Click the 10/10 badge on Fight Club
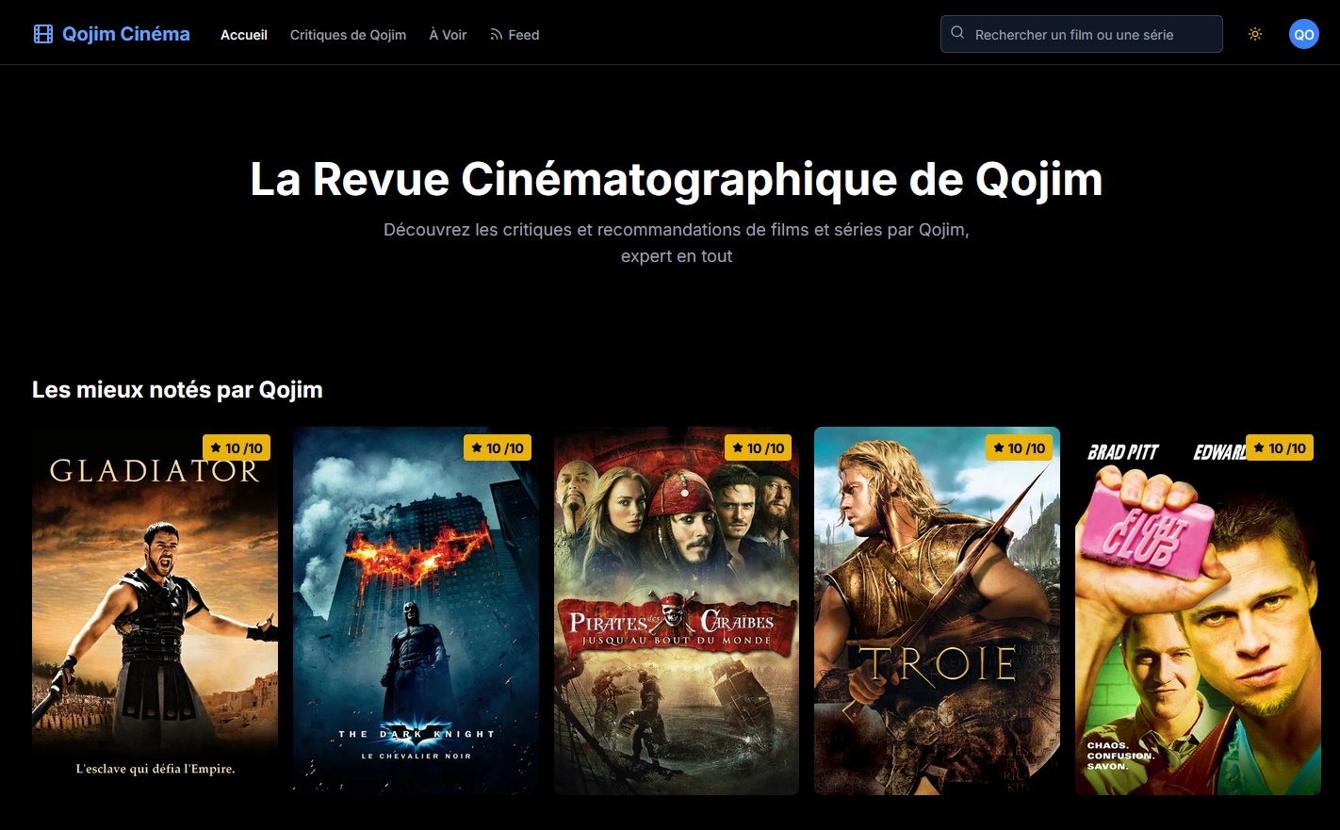The width and height of the screenshot is (1340, 830). pyautogui.click(x=1280, y=448)
